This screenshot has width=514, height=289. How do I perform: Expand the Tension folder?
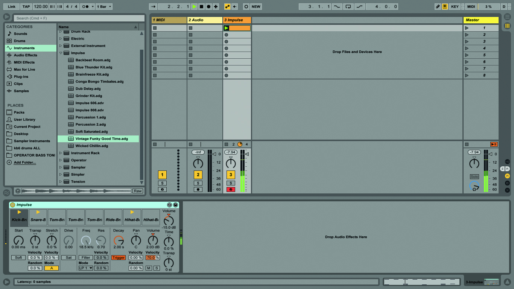[x=60, y=181]
